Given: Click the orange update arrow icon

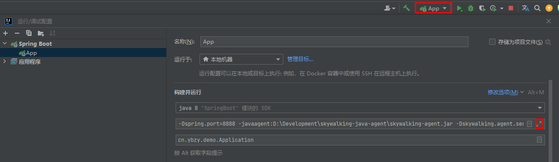Looking at the screenshot, I should click(x=549, y=8).
